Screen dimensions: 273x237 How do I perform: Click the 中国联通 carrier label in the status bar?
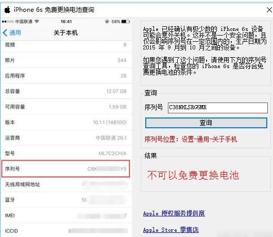coord(24,22)
